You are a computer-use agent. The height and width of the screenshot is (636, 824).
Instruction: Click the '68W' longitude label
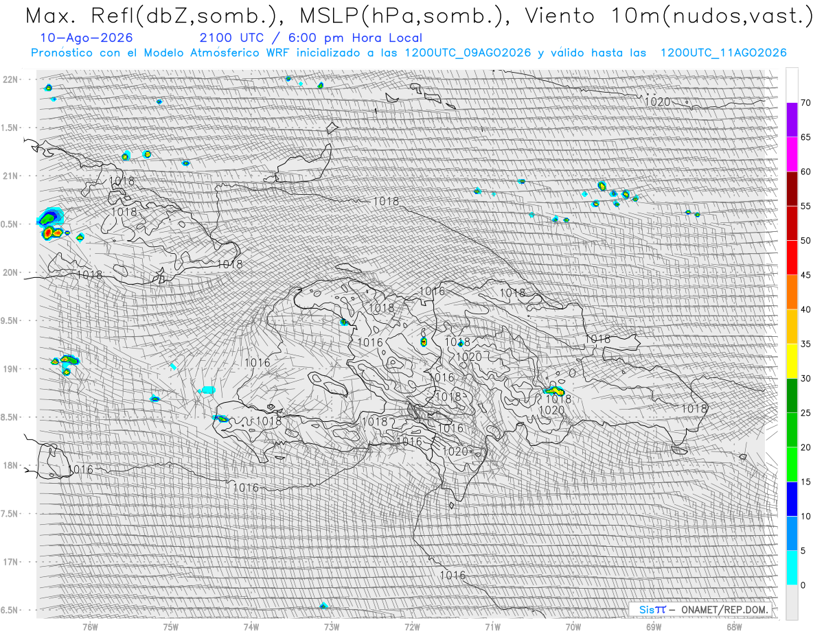click(734, 626)
